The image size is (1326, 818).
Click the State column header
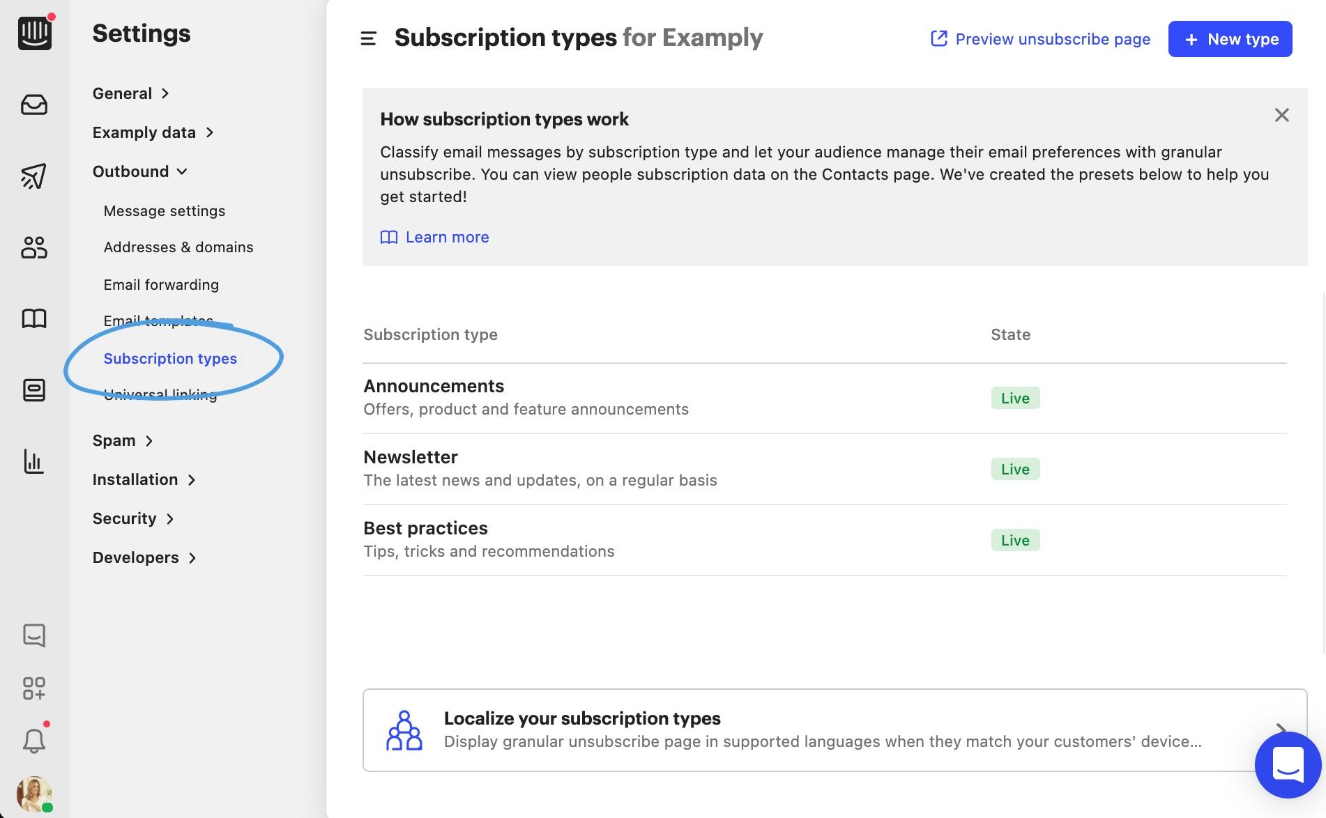tap(1010, 334)
